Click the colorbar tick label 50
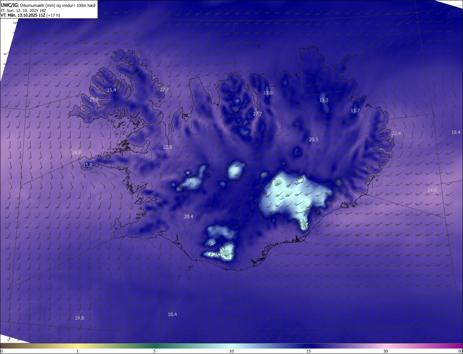The height and width of the screenshot is (354, 463). [x=460, y=351]
